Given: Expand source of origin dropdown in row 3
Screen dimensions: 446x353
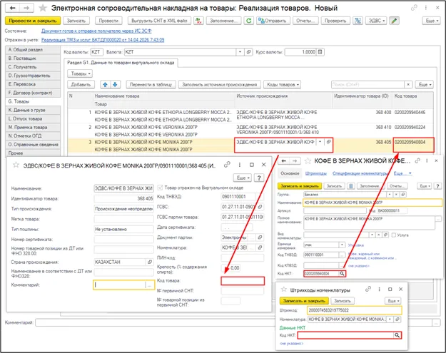Looking at the screenshot, I should (x=320, y=141).
